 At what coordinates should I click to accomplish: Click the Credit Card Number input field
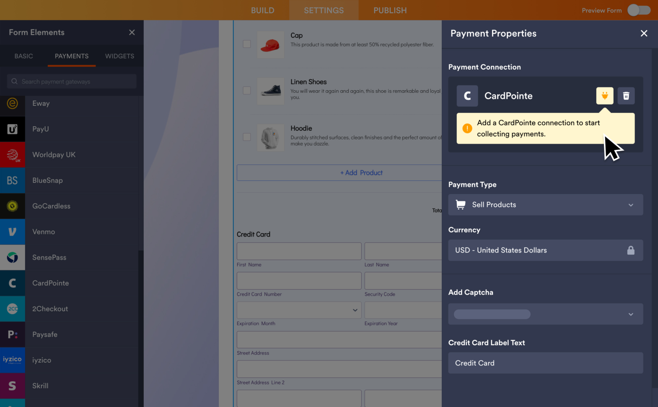pyautogui.click(x=299, y=281)
